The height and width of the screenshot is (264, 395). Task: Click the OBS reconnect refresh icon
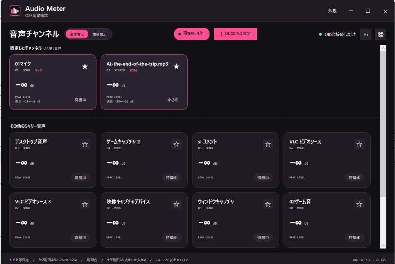366,34
